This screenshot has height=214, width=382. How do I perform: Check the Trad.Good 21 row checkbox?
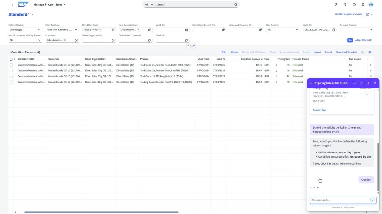[11, 65]
